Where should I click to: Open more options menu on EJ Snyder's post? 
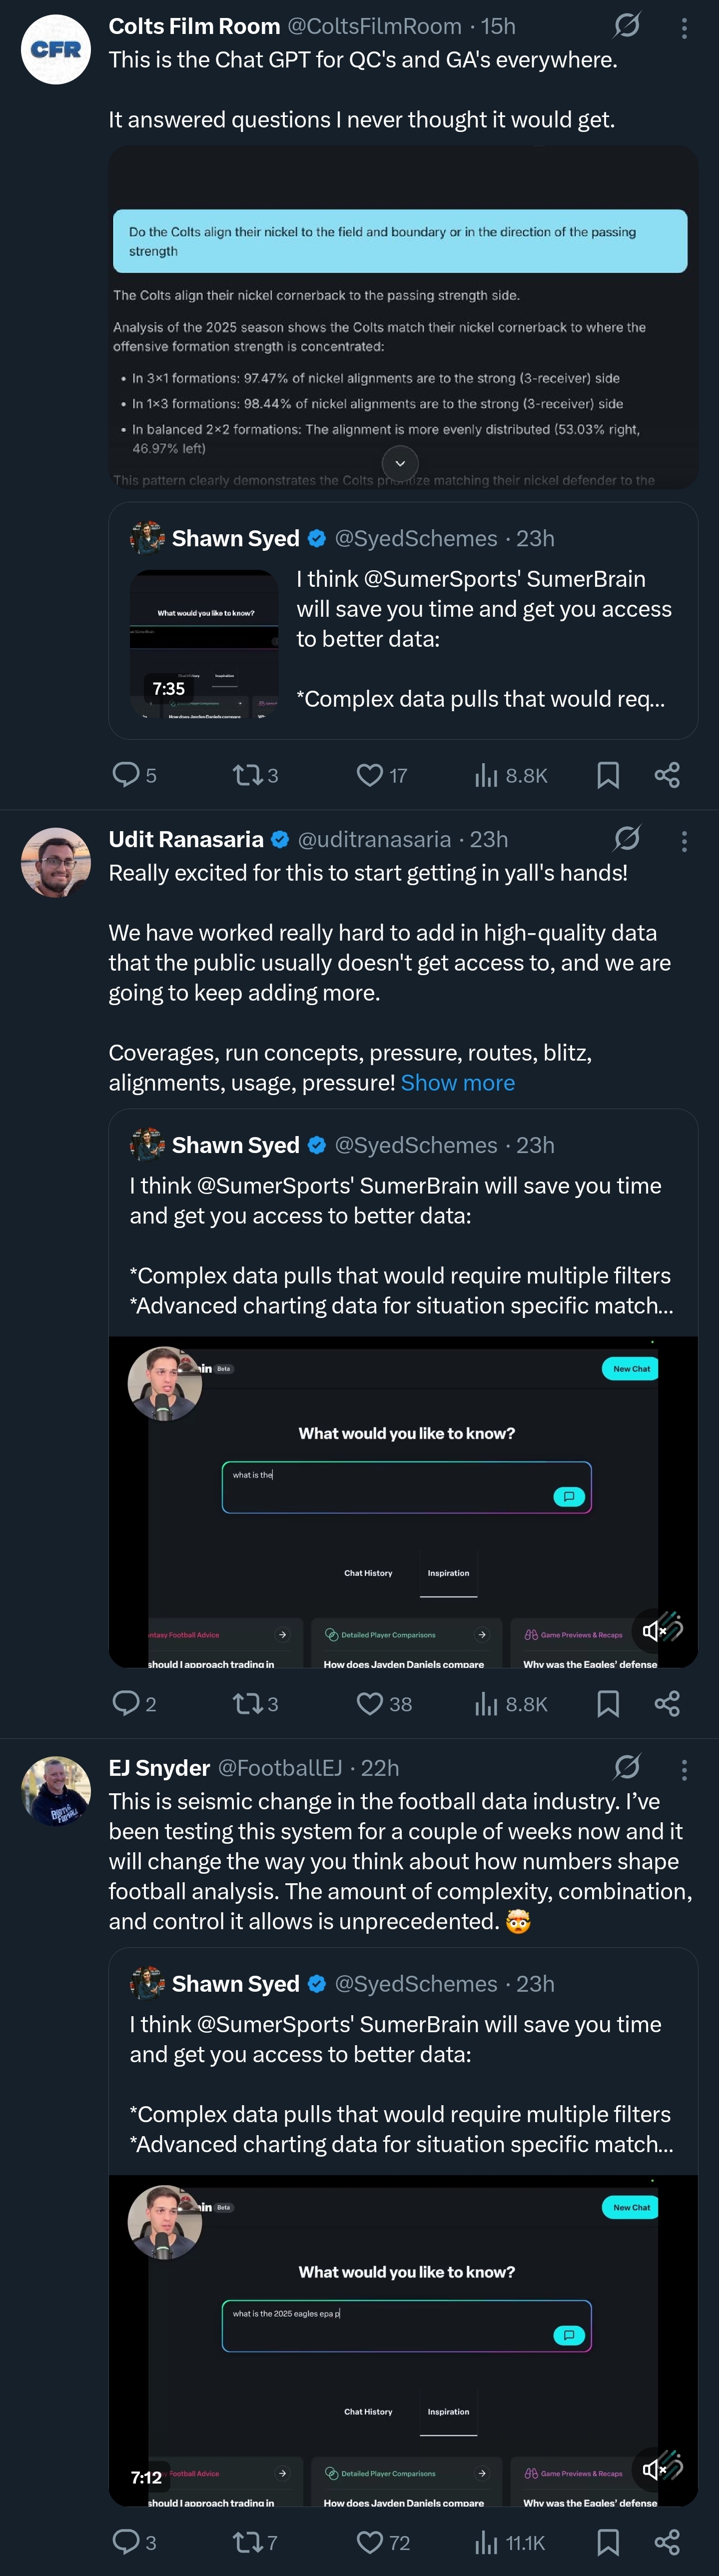[x=684, y=1770]
